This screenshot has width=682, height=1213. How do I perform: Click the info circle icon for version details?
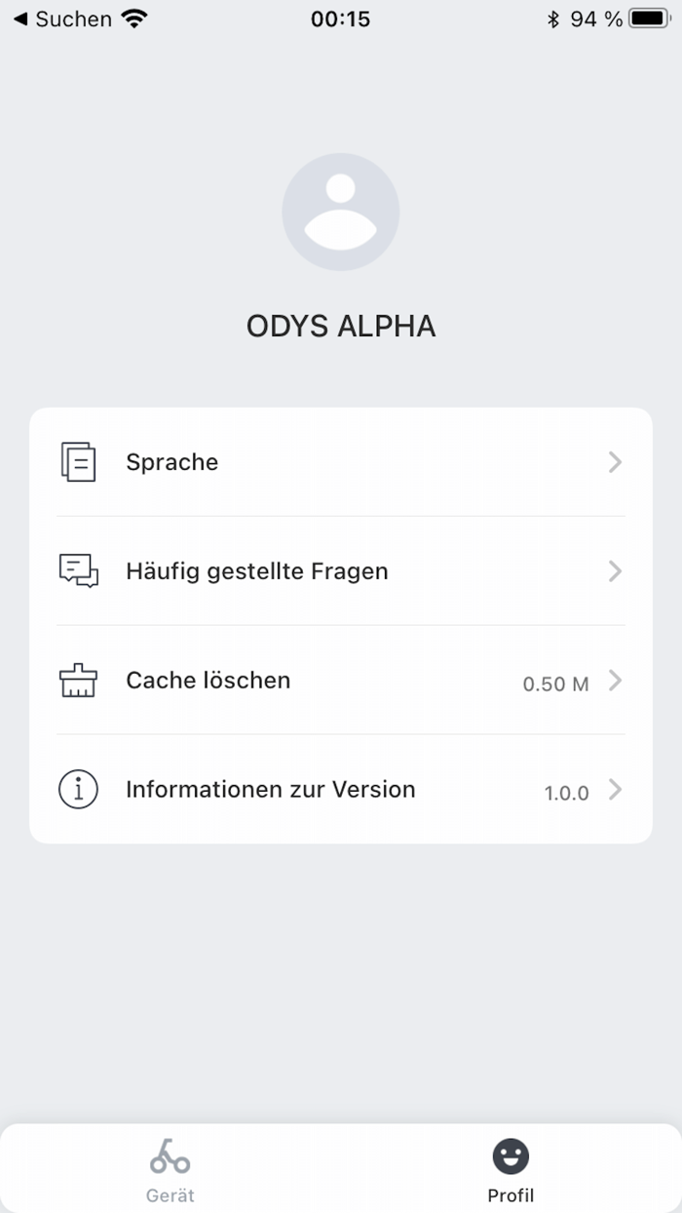pyautogui.click(x=78, y=790)
